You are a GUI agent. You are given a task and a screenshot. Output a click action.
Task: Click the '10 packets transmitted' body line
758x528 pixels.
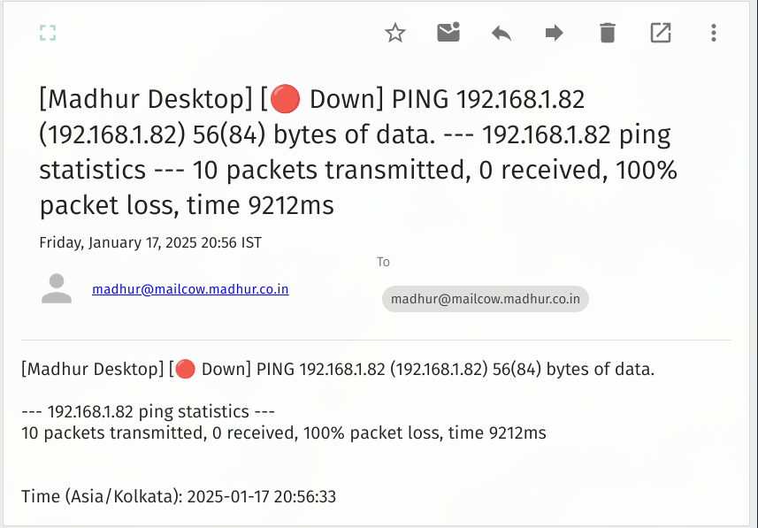[x=284, y=432]
